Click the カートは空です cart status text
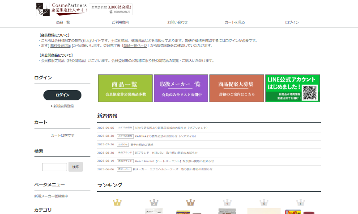The height and width of the screenshot is (214, 358). (x=62, y=136)
